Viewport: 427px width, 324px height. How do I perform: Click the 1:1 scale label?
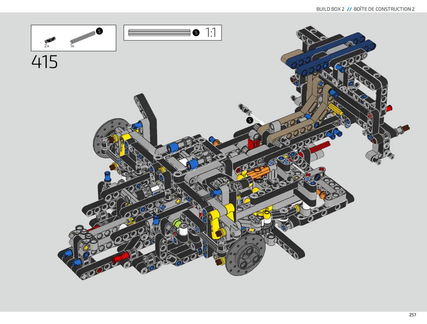point(210,33)
